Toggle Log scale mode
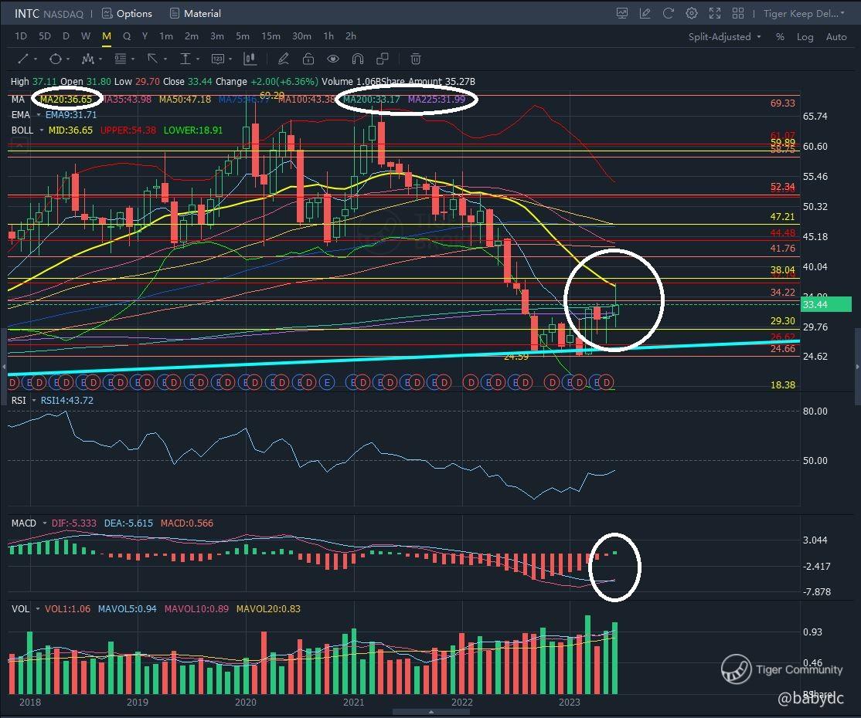 pyautogui.click(x=805, y=37)
